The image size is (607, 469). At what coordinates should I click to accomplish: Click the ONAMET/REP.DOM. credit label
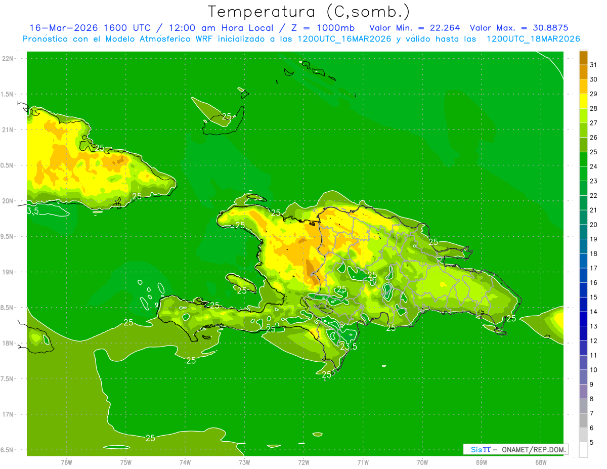[x=534, y=449]
